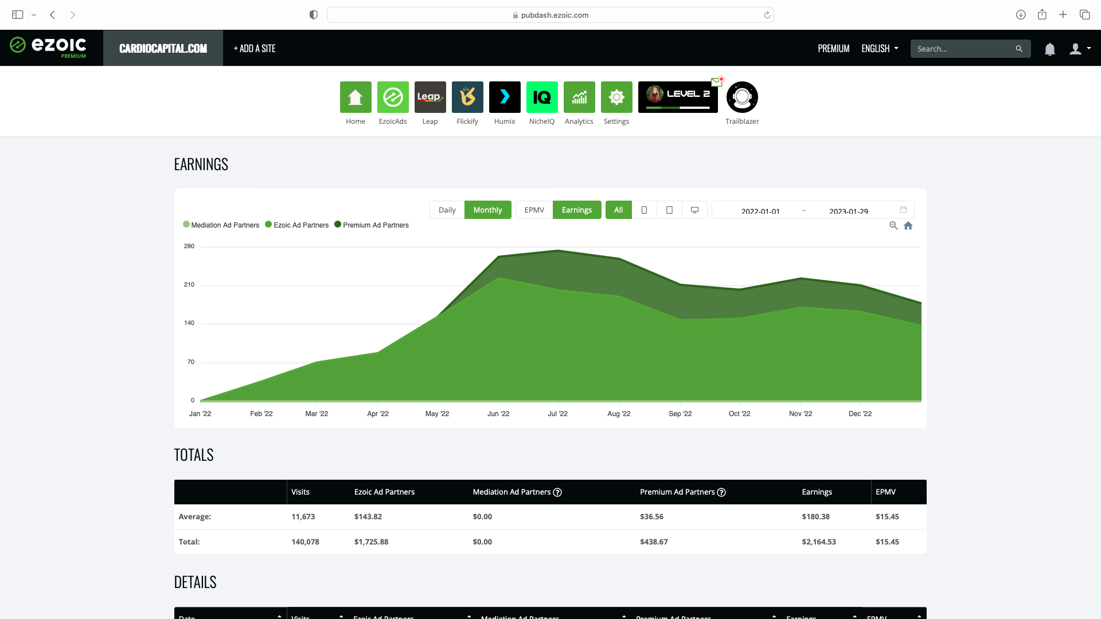The image size is (1101, 619).
Task: Open the Flickify app icon
Action: click(x=467, y=97)
